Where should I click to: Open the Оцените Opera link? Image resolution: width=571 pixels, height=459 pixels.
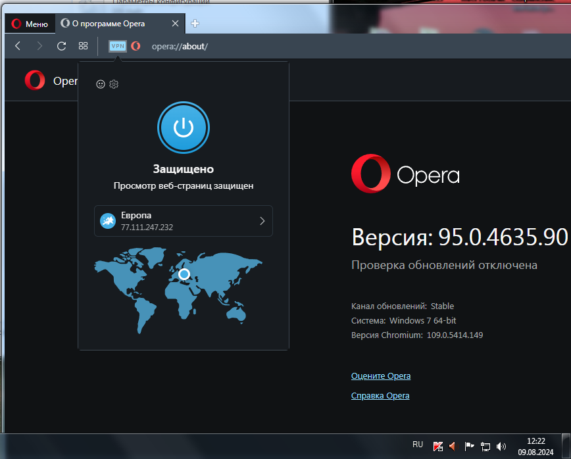[381, 376]
